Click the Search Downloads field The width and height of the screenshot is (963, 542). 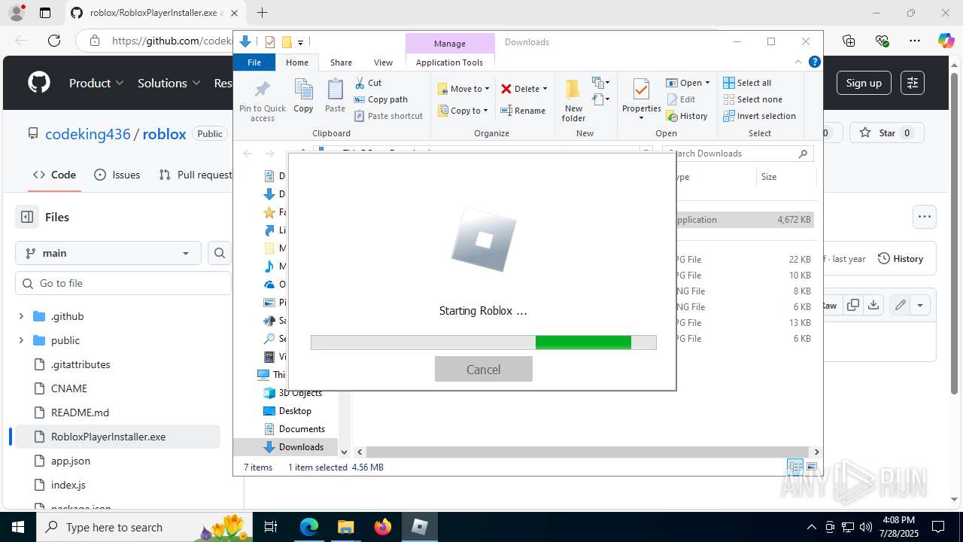[x=737, y=154]
